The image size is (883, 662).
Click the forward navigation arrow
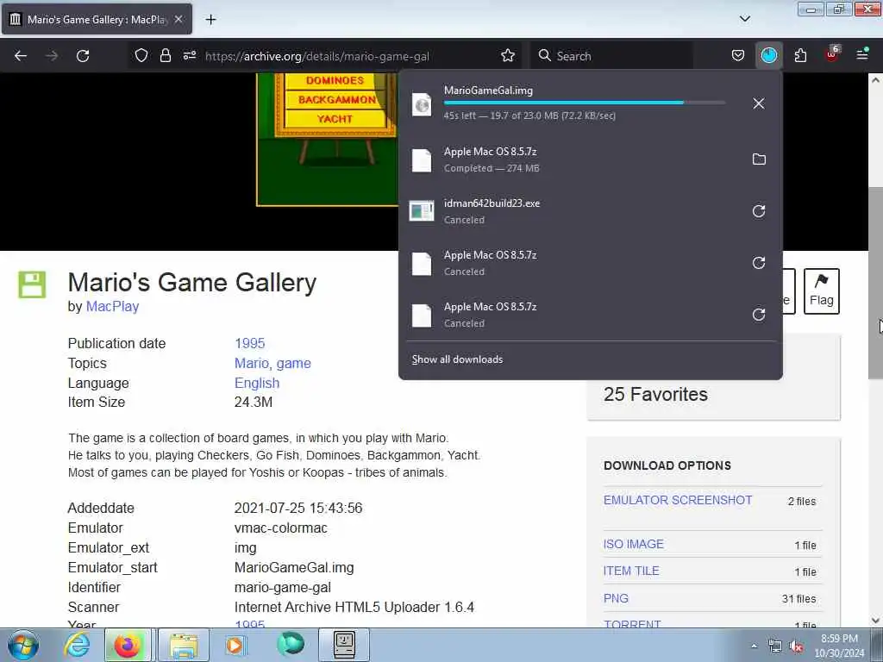[x=51, y=56]
